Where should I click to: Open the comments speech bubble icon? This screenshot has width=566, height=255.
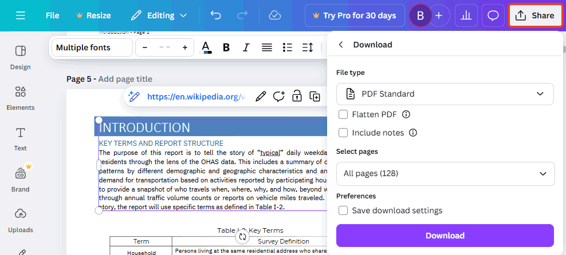pos(493,15)
